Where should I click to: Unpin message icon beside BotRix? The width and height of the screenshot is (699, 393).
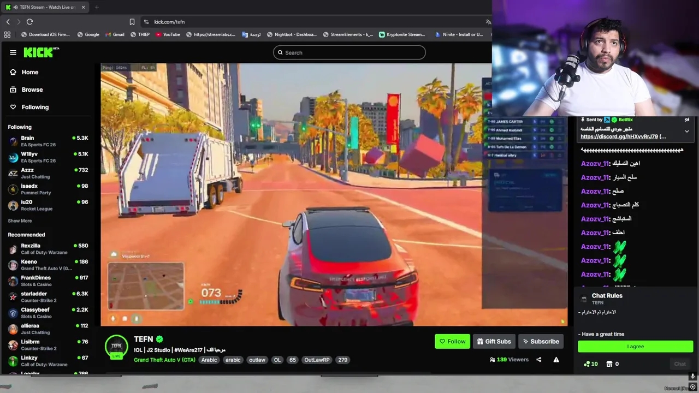point(687,120)
